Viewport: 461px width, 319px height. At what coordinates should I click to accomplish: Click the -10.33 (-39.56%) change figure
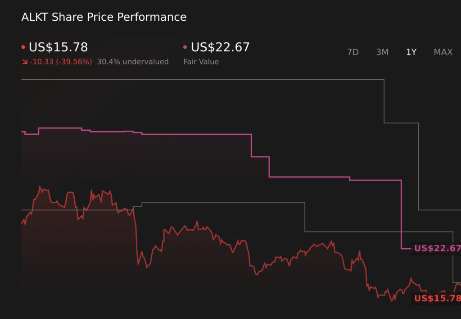click(x=61, y=62)
